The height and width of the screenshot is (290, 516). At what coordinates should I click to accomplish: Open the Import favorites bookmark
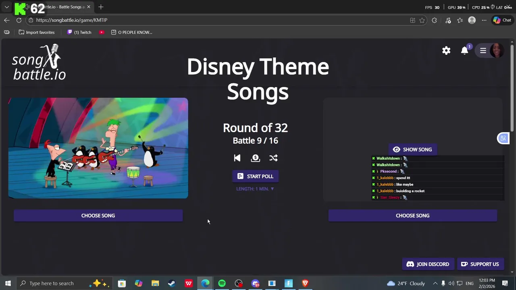[x=37, y=32]
